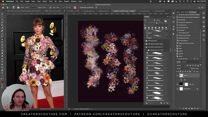The image size is (208, 117).
Task: Click the Layer 1 thumbnail
Action: (x=181, y=75)
